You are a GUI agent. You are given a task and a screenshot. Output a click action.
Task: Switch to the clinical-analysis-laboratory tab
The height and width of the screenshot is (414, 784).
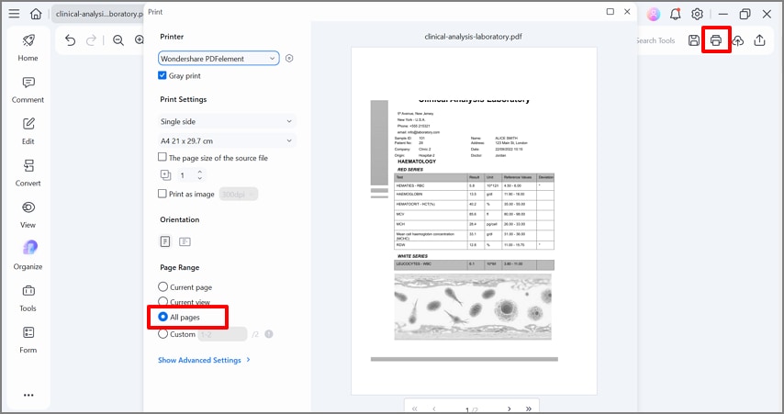tap(98, 14)
